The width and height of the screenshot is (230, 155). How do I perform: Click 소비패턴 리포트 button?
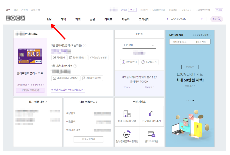coord(92,78)
